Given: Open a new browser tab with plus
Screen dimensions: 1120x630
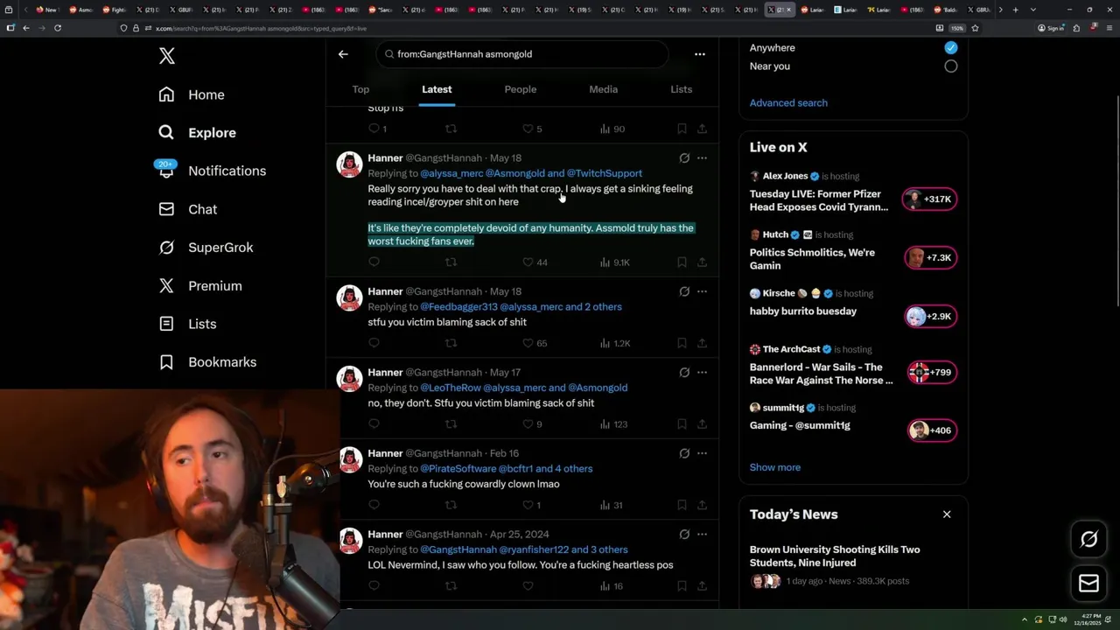Looking at the screenshot, I should click(x=1015, y=10).
